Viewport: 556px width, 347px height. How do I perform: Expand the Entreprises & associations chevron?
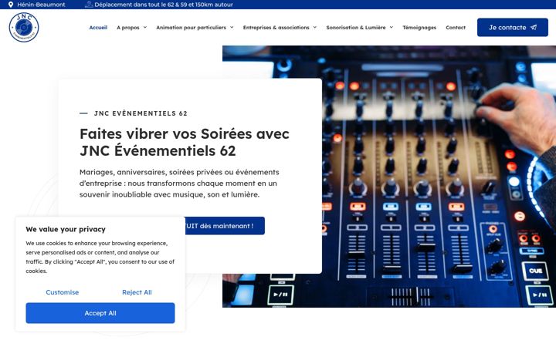pyautogui.click(x=315, y=27)
